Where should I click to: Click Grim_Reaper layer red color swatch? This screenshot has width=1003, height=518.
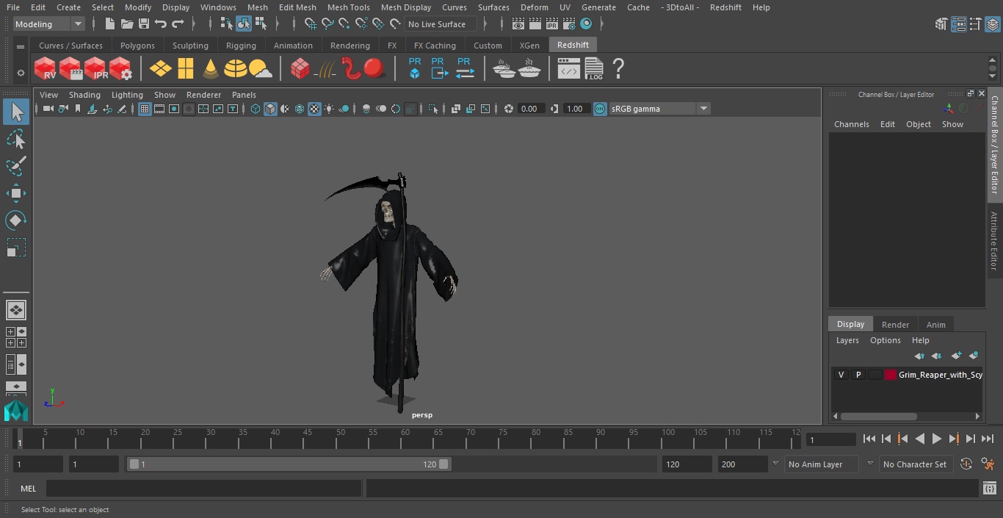click(891, 375)
